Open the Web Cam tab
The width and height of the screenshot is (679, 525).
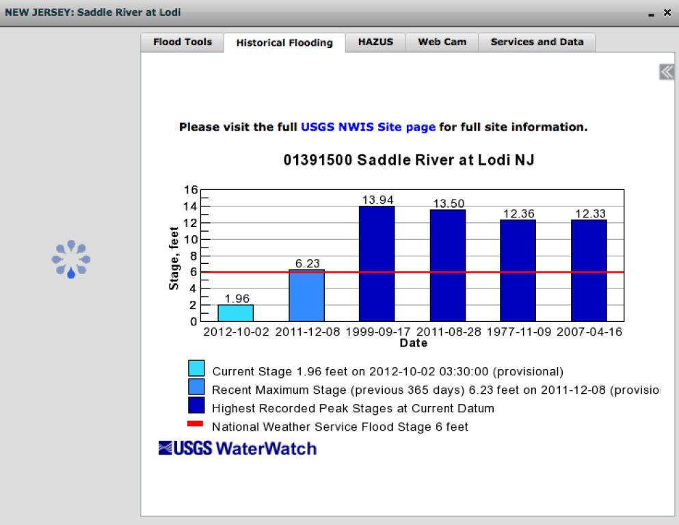click(442, 42)
